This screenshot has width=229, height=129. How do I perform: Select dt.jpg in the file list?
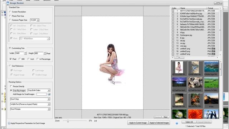pyautogui.click(x=182, y=33)
